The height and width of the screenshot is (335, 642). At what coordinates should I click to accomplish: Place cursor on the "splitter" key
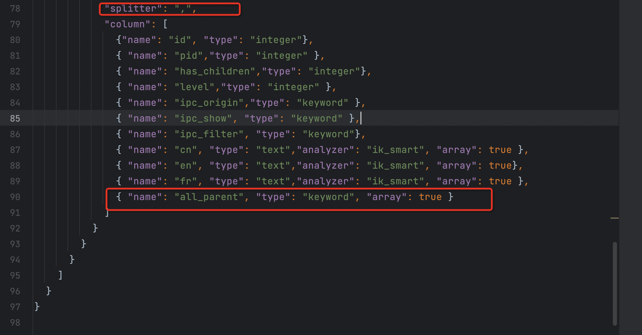133,8
